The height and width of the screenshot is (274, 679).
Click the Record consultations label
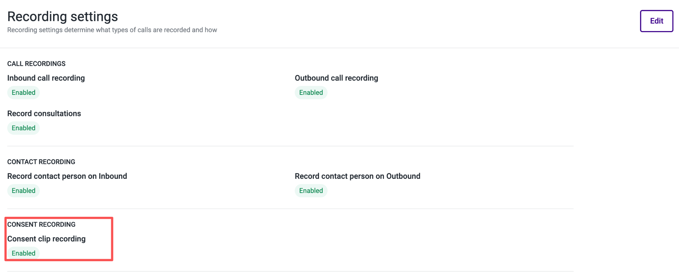pos(44,113)
